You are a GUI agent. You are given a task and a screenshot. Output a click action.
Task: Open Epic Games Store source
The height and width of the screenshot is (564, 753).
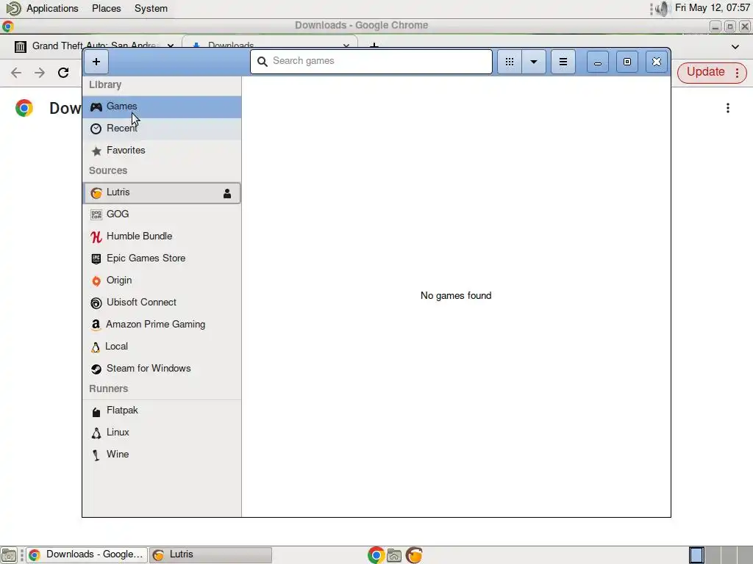click(162, 258)
